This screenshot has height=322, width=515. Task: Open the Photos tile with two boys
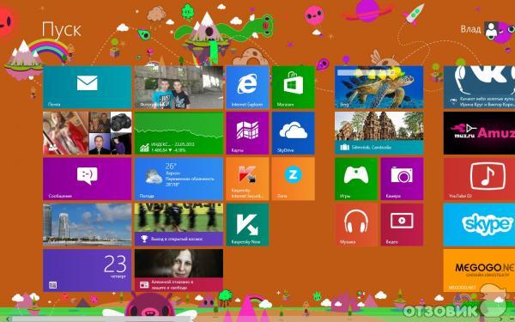[x=179, y=87]
